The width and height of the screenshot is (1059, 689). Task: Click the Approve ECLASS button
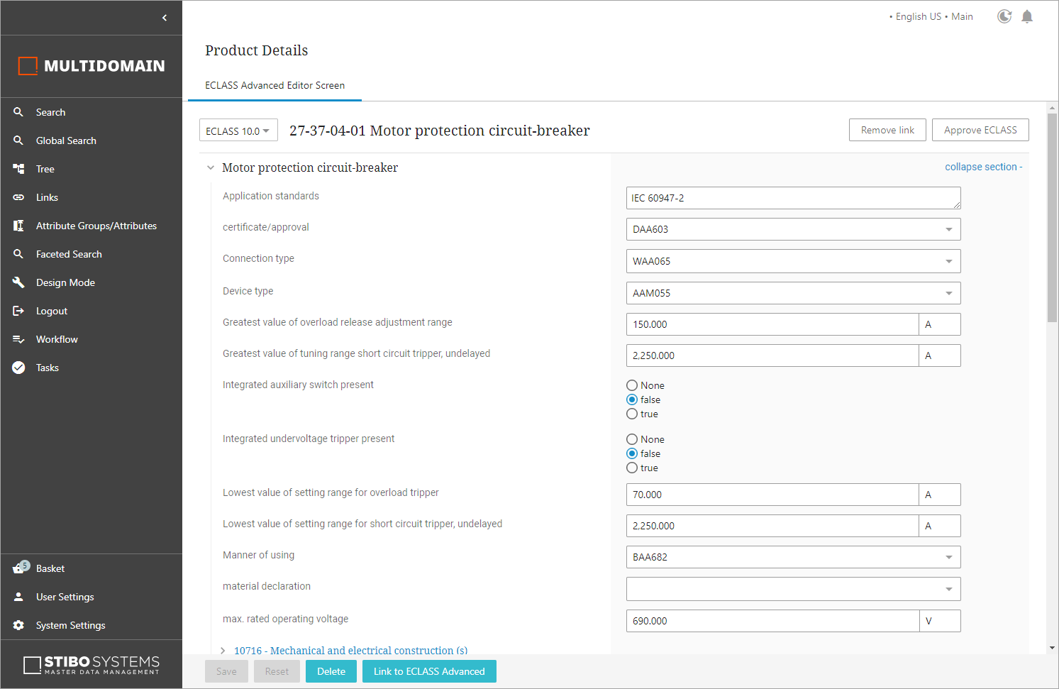click(x=980, y=130)
